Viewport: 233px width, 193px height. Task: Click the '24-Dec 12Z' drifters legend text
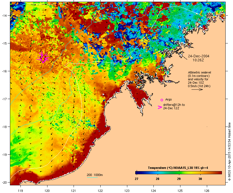(x=171, y=108)
